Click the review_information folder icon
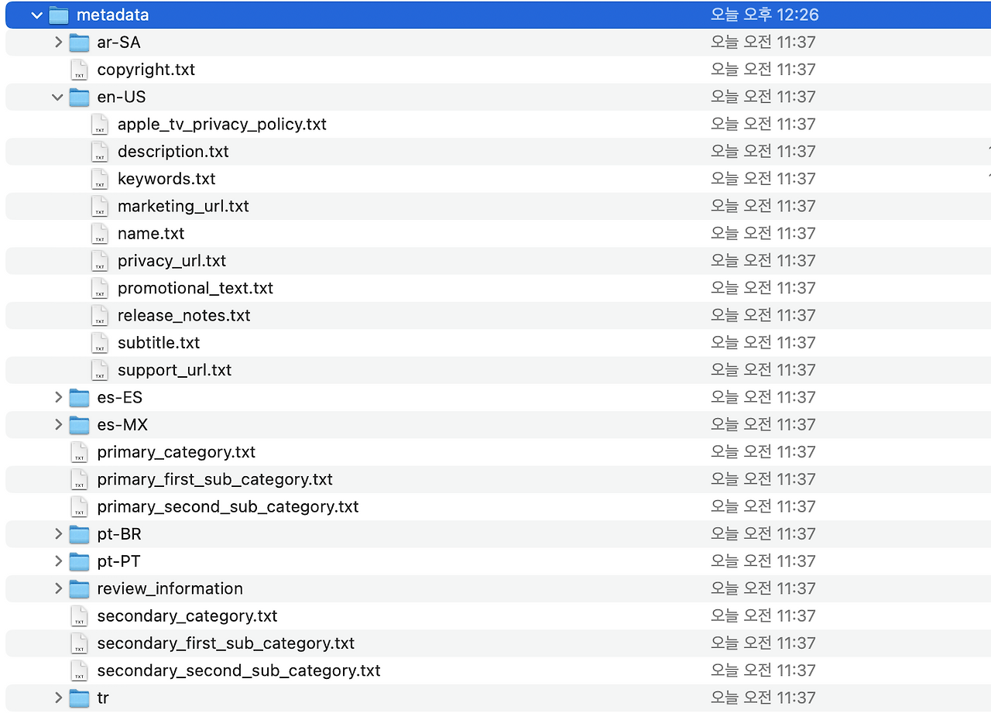 (79, 588)
